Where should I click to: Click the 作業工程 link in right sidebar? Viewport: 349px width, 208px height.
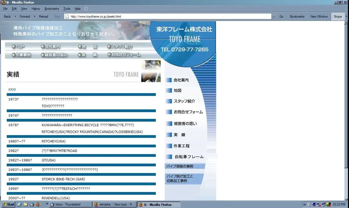point(178,146)
